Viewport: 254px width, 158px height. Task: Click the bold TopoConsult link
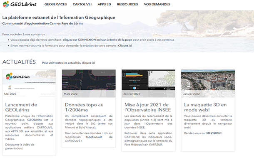[94, 137]
